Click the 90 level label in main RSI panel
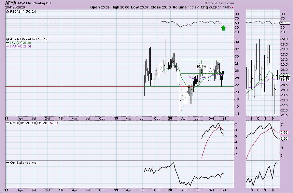Screen dimensions: 293x193 (237, 14)
